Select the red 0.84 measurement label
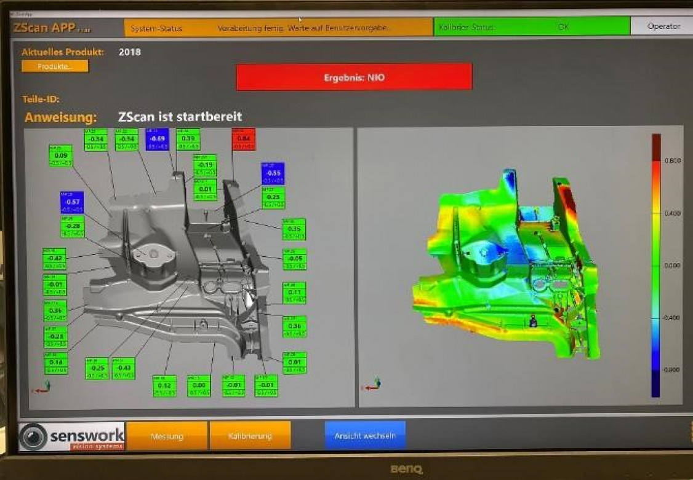The width and height of the screenshot is (693, 480). pos(243,140)
